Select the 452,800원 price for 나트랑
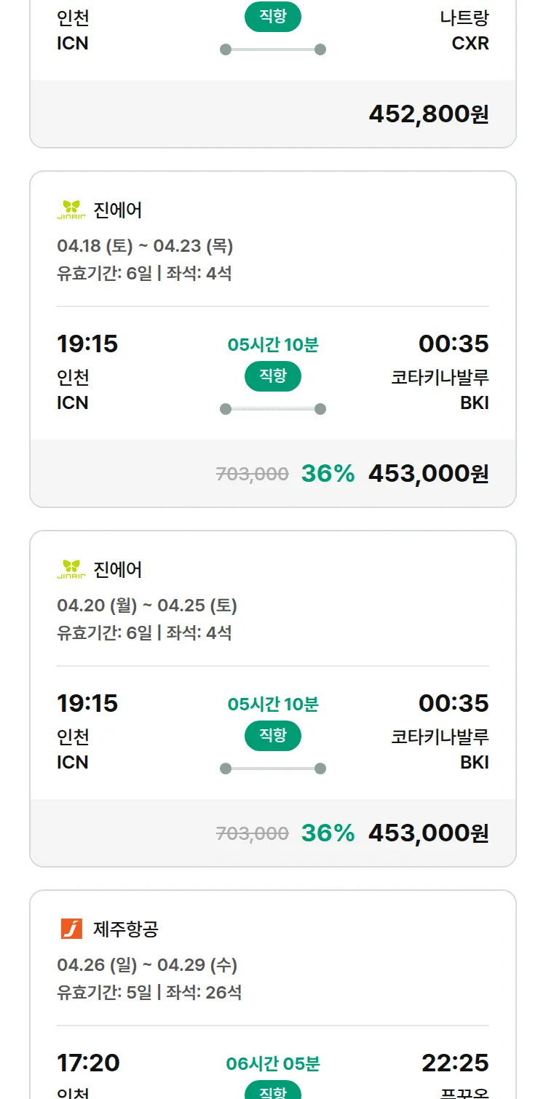546x1099 pixels. click(x=429, y=114)
